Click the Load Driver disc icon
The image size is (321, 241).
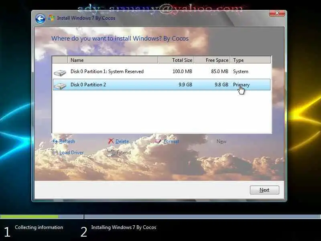pos(55,152)
